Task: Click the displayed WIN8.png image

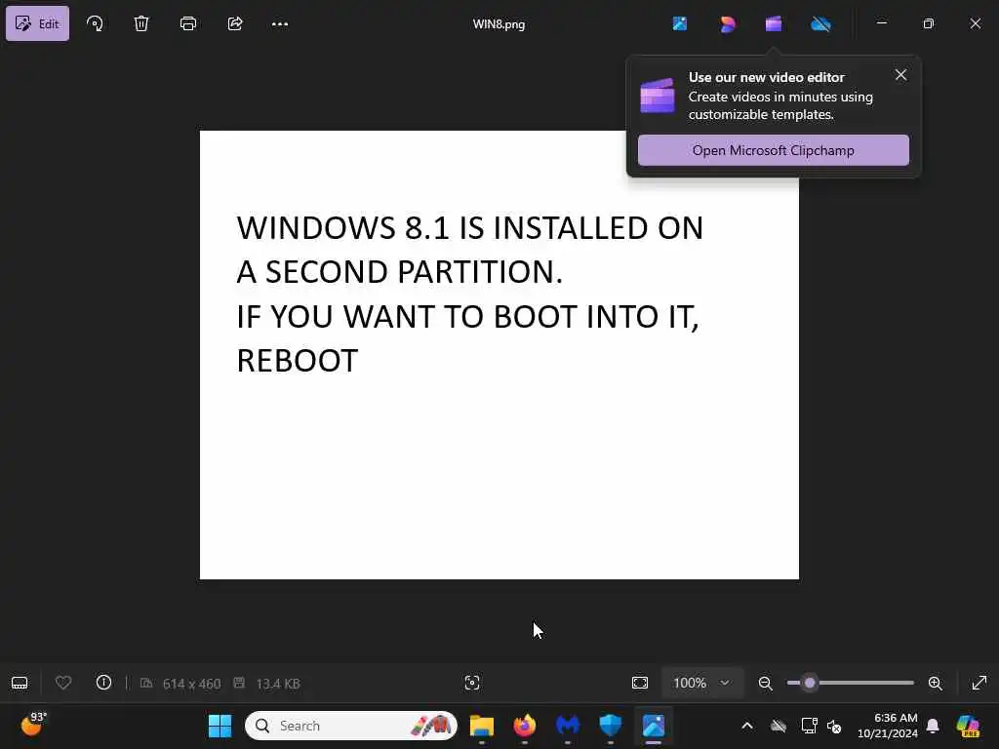Action: [499, 355]
